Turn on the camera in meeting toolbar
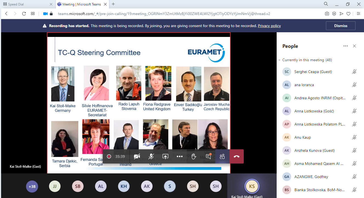Screen dimensions: 364x198 (137, 156)
